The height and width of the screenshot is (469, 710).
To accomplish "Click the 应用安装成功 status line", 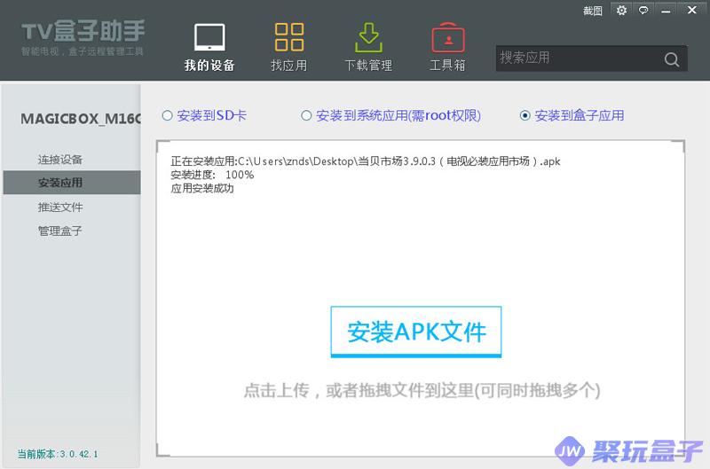I will coord(202,188).
